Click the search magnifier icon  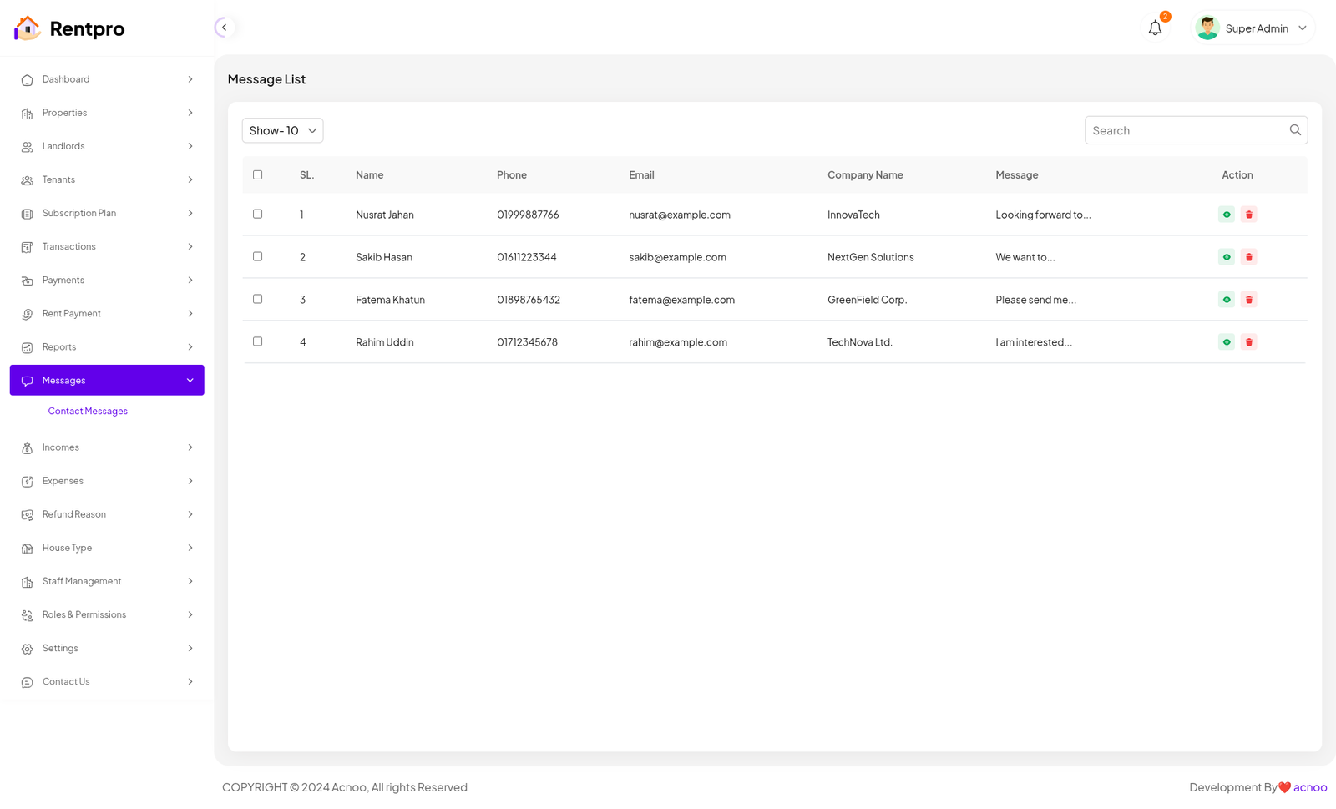1294,130
